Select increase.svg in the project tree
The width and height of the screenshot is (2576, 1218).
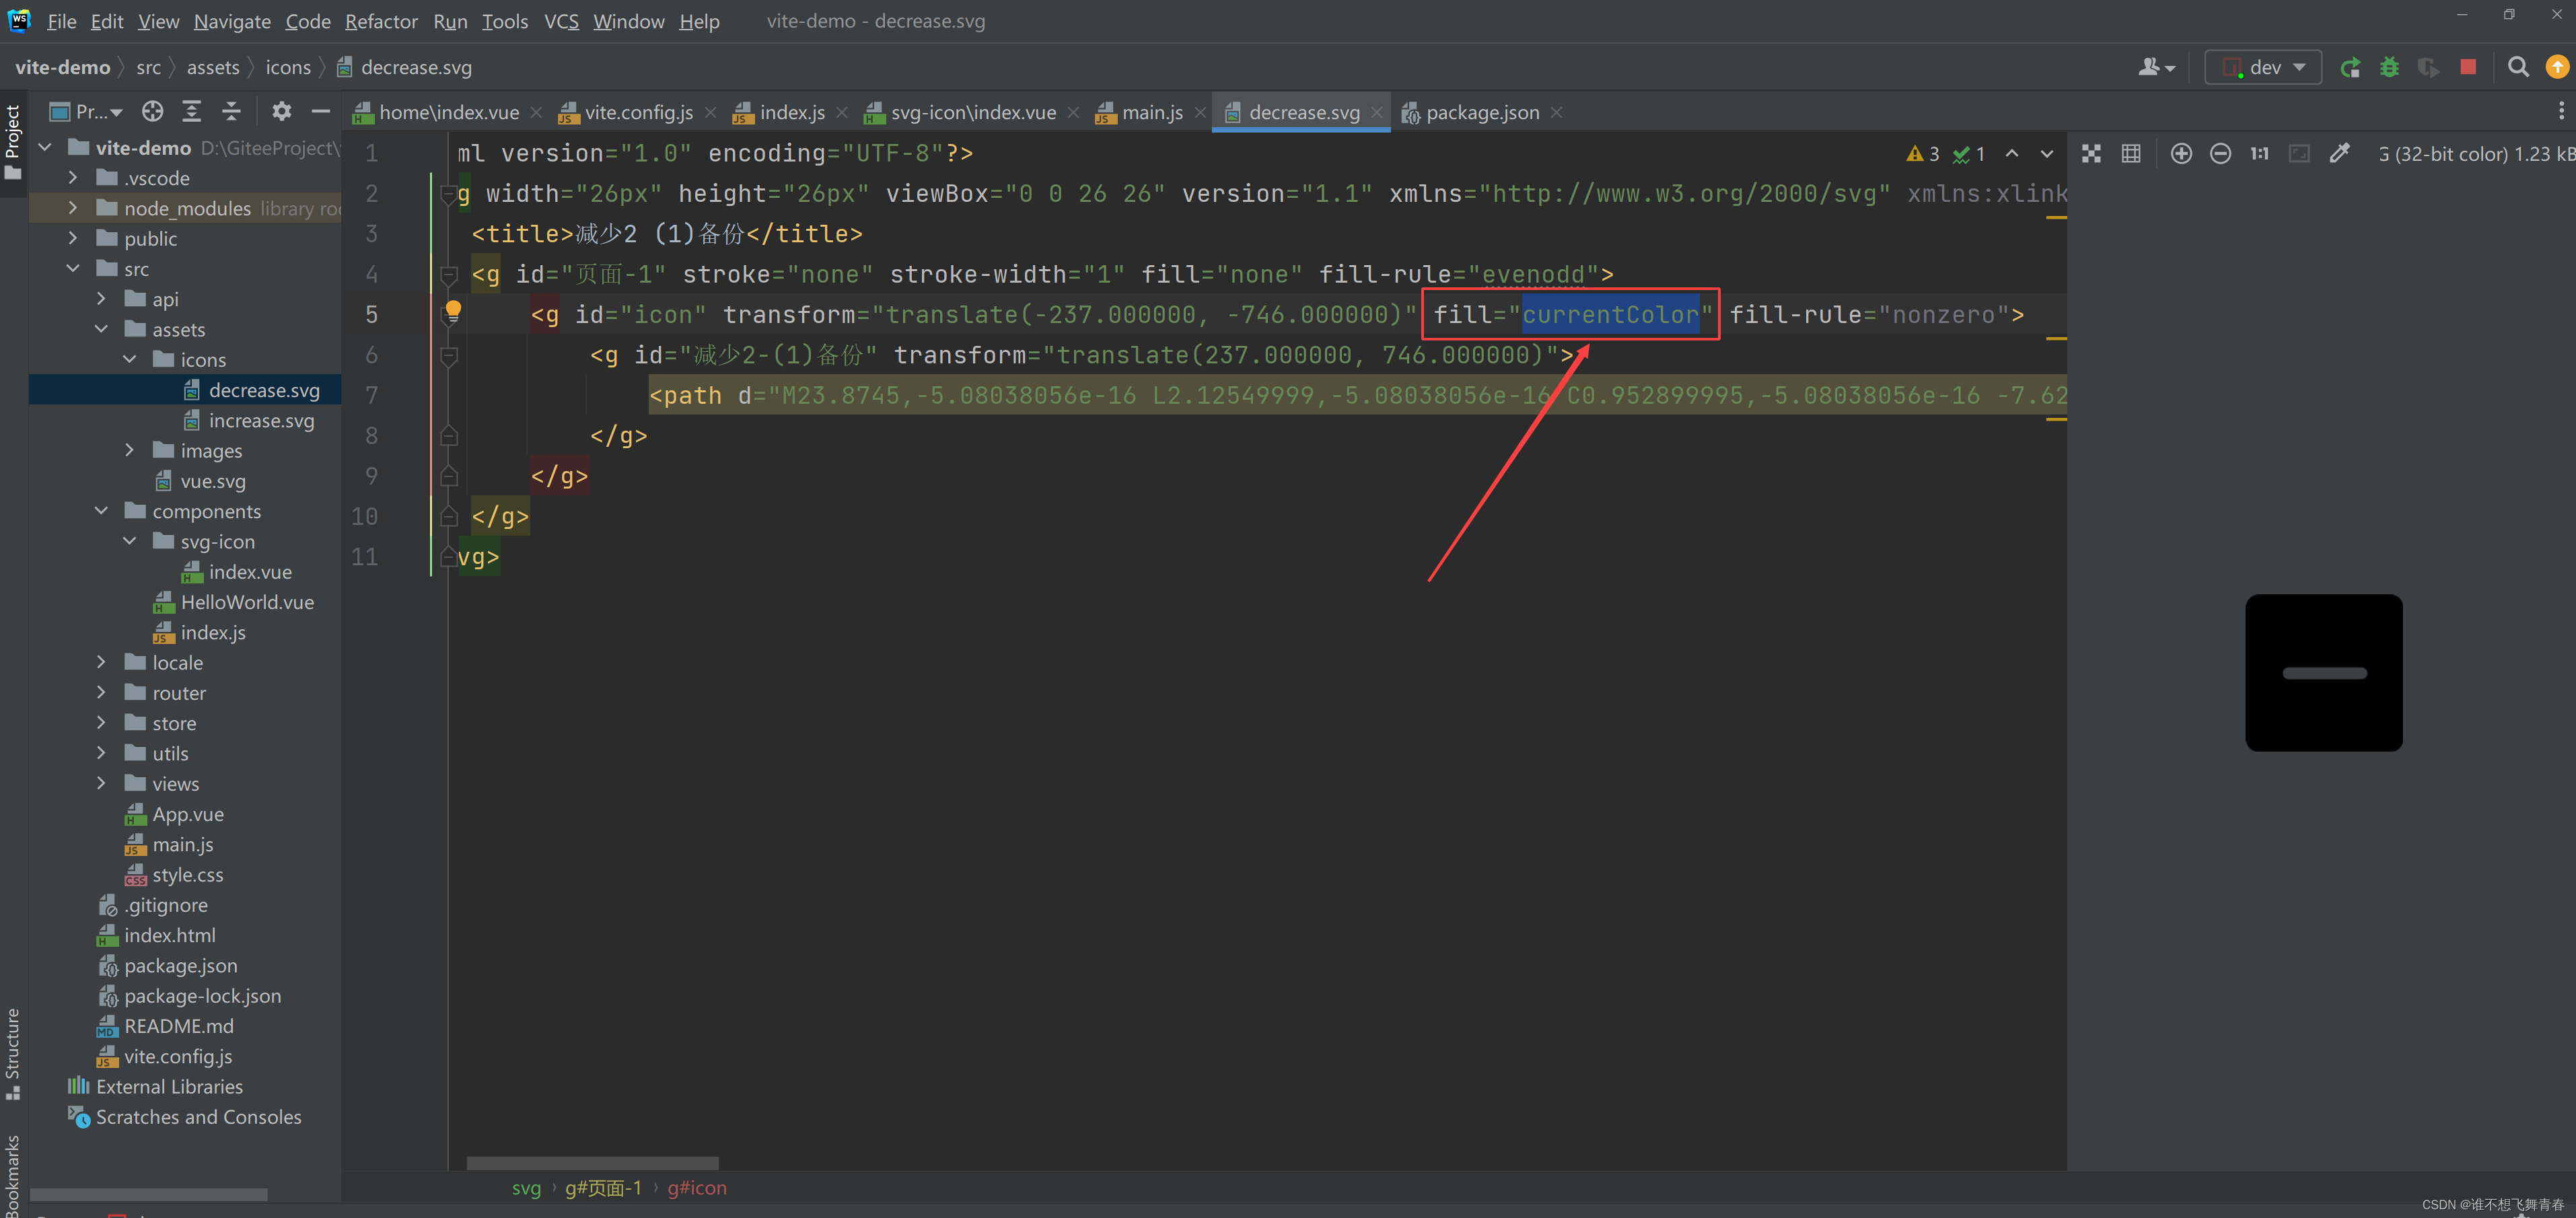263,420
